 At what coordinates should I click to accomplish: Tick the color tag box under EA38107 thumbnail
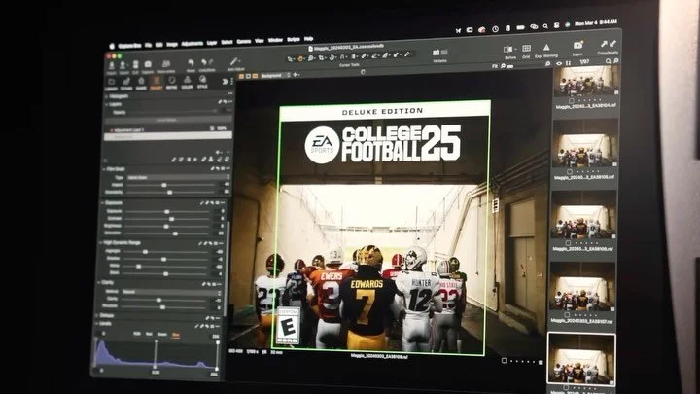(x=567, y=315)
